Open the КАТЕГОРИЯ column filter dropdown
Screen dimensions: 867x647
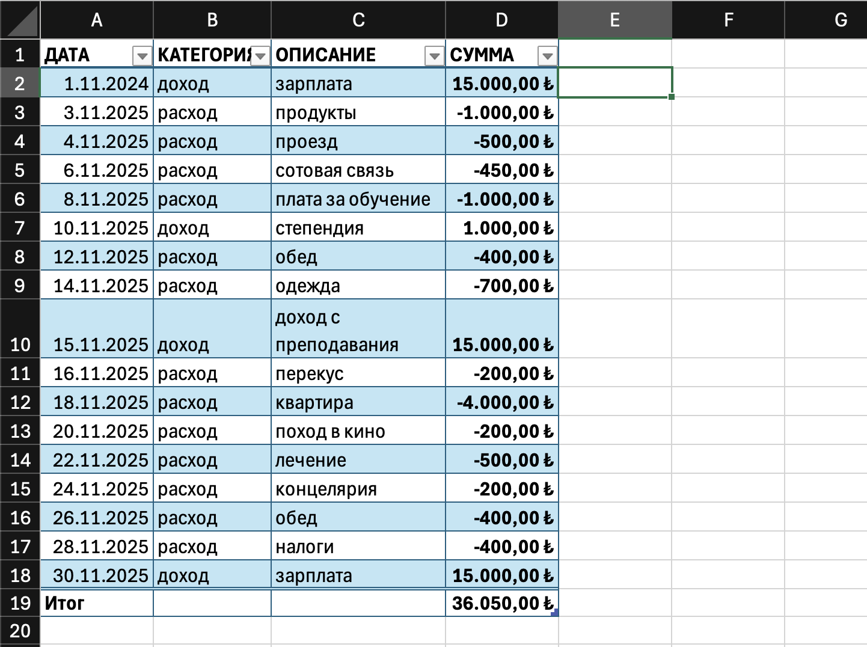click(260, 56)
